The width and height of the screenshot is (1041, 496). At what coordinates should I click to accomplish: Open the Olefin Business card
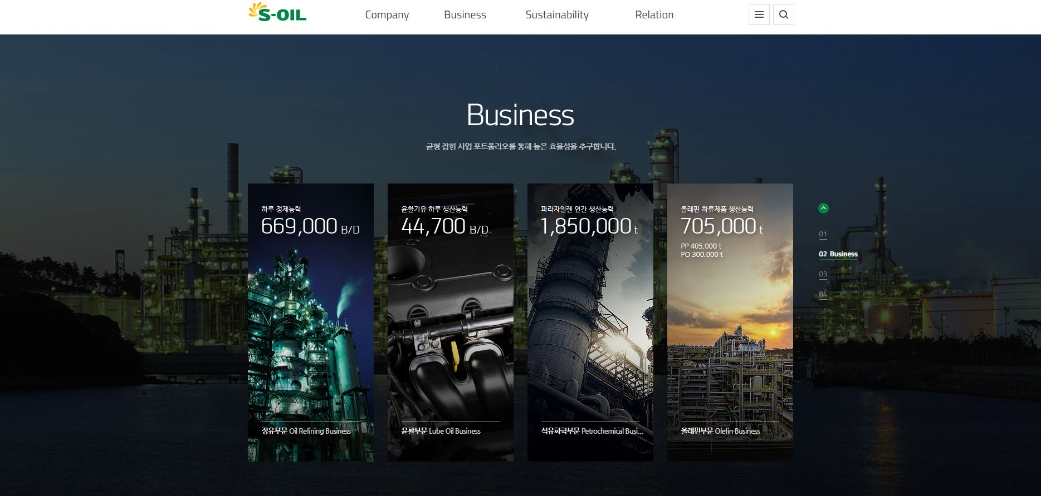tap(730, 323)
